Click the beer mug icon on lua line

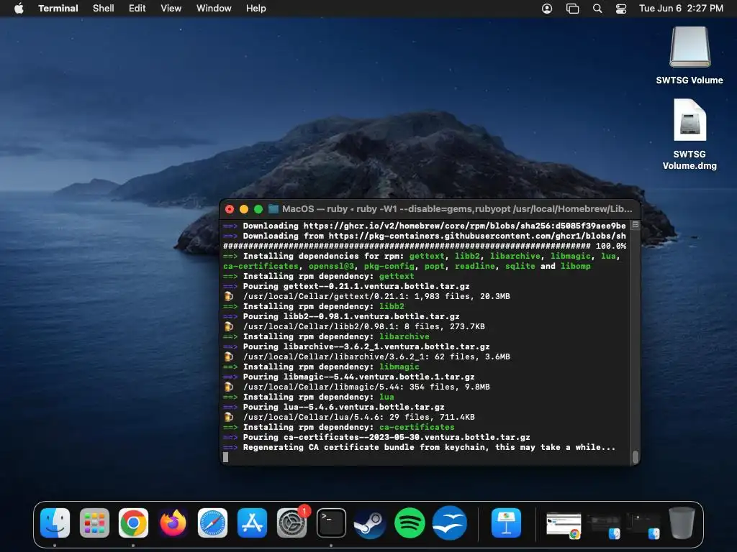tap(228, 417)
